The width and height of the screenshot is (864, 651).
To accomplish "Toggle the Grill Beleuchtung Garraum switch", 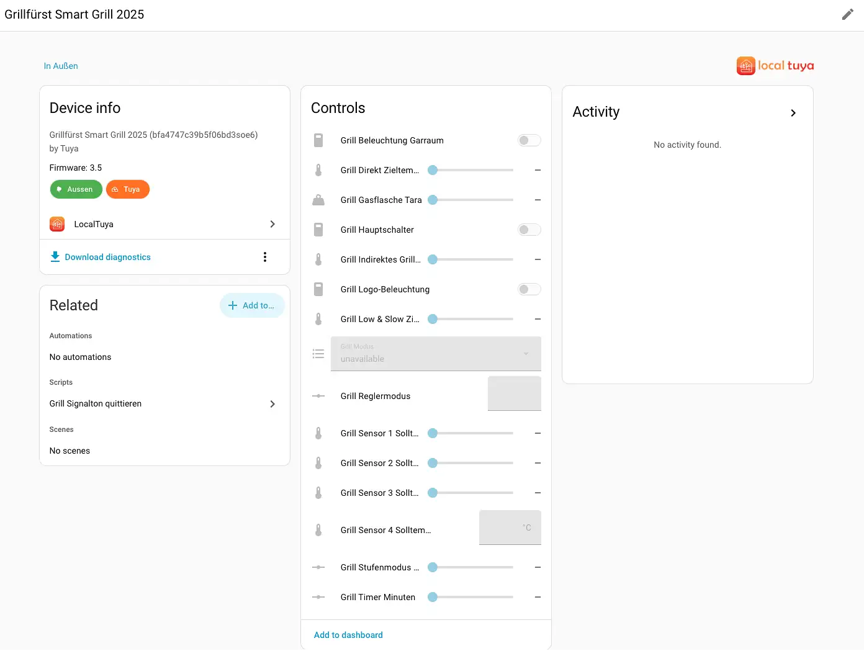I will click(529, 140).
